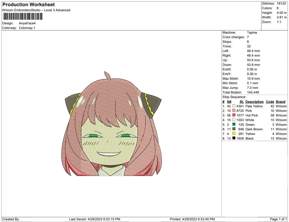
Task: Click the Height value '4.00 in'
Action: [281, 13]
